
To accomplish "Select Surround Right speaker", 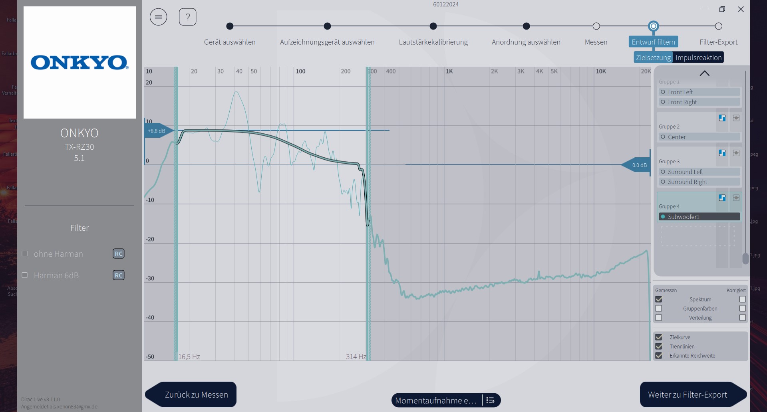I will click(699, 182).
